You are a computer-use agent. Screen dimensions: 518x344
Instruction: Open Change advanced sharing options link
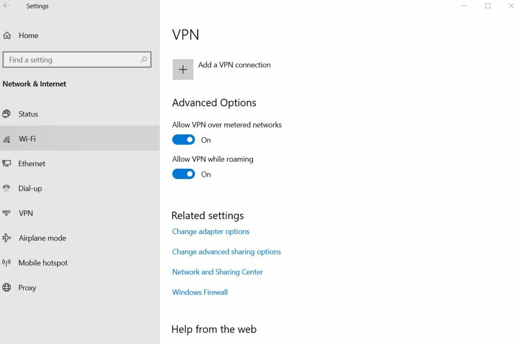226,252
